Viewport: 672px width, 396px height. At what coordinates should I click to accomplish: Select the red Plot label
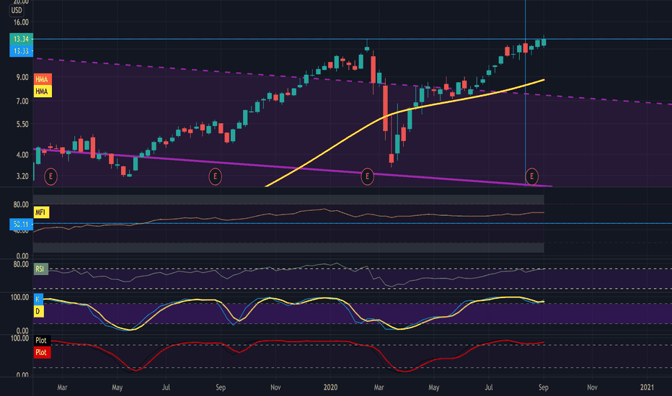point(42,352)
